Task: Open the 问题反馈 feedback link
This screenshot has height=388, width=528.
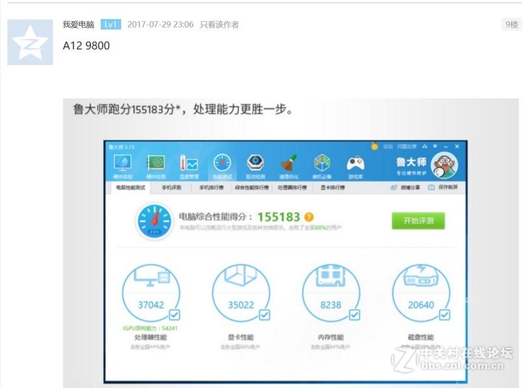Action: click(x=407, y=146)
